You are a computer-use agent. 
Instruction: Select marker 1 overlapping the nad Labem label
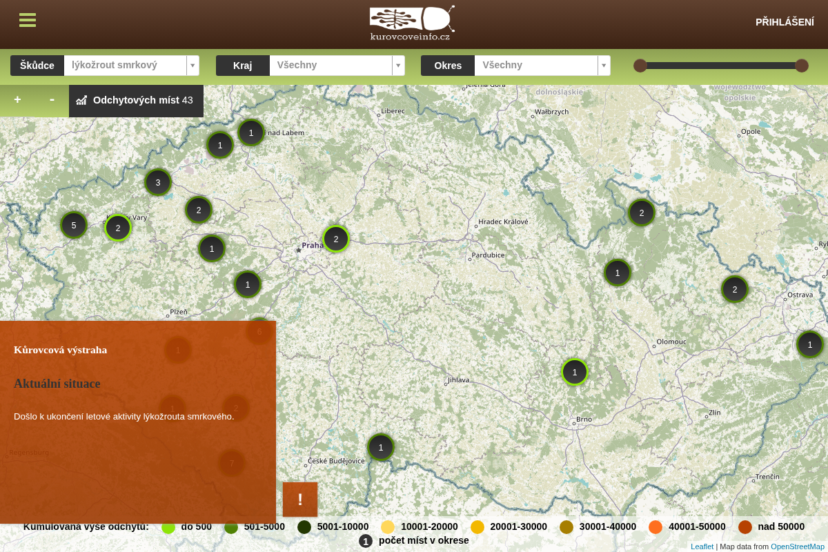pyautogui.click(x=251, y=132)
